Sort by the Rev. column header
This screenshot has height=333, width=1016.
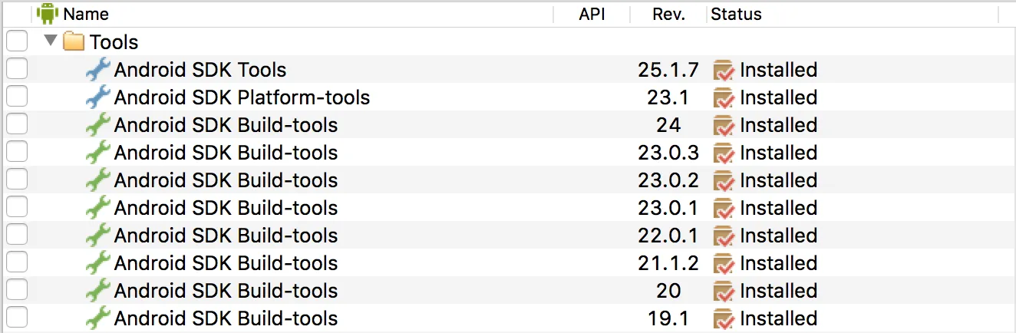tap(668, 14)
